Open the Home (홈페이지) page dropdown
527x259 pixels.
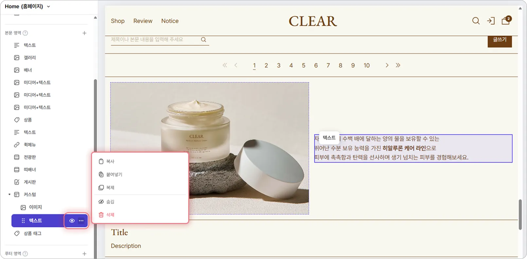coord(27,6)
